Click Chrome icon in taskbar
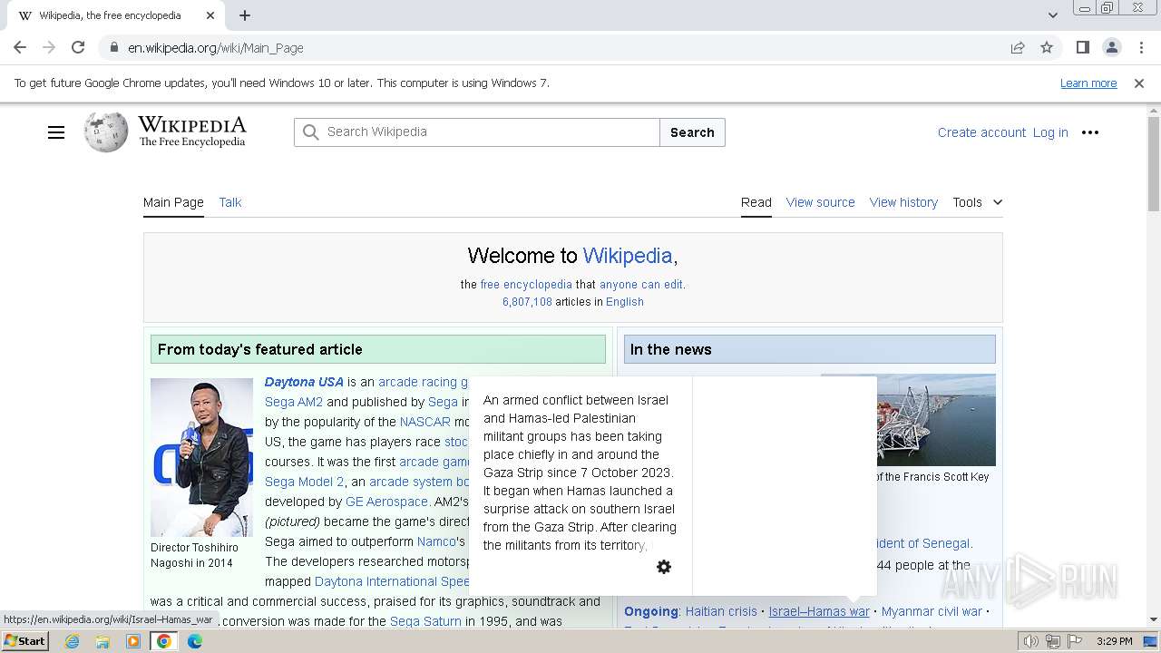Viewport: 1161px width, 653px height. coord(163,641)
